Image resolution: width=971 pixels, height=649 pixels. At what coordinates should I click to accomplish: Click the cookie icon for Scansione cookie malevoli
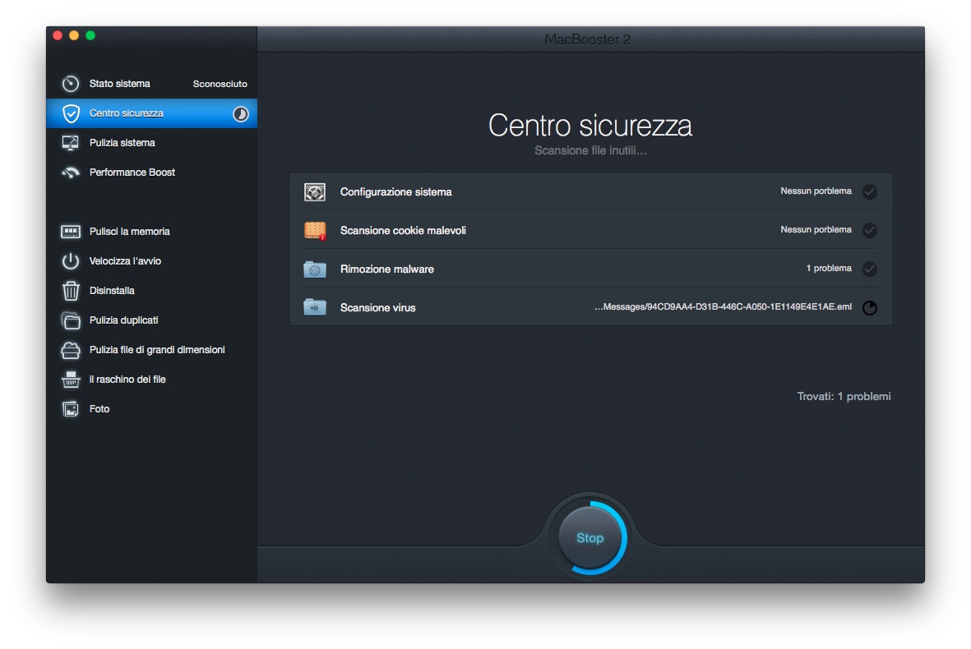(315, 230)
